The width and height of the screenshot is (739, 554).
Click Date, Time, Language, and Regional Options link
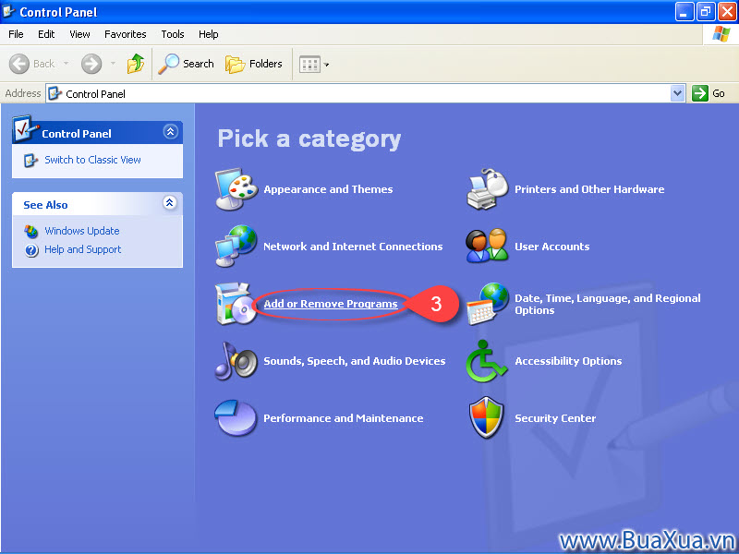(x=608, y=304)
